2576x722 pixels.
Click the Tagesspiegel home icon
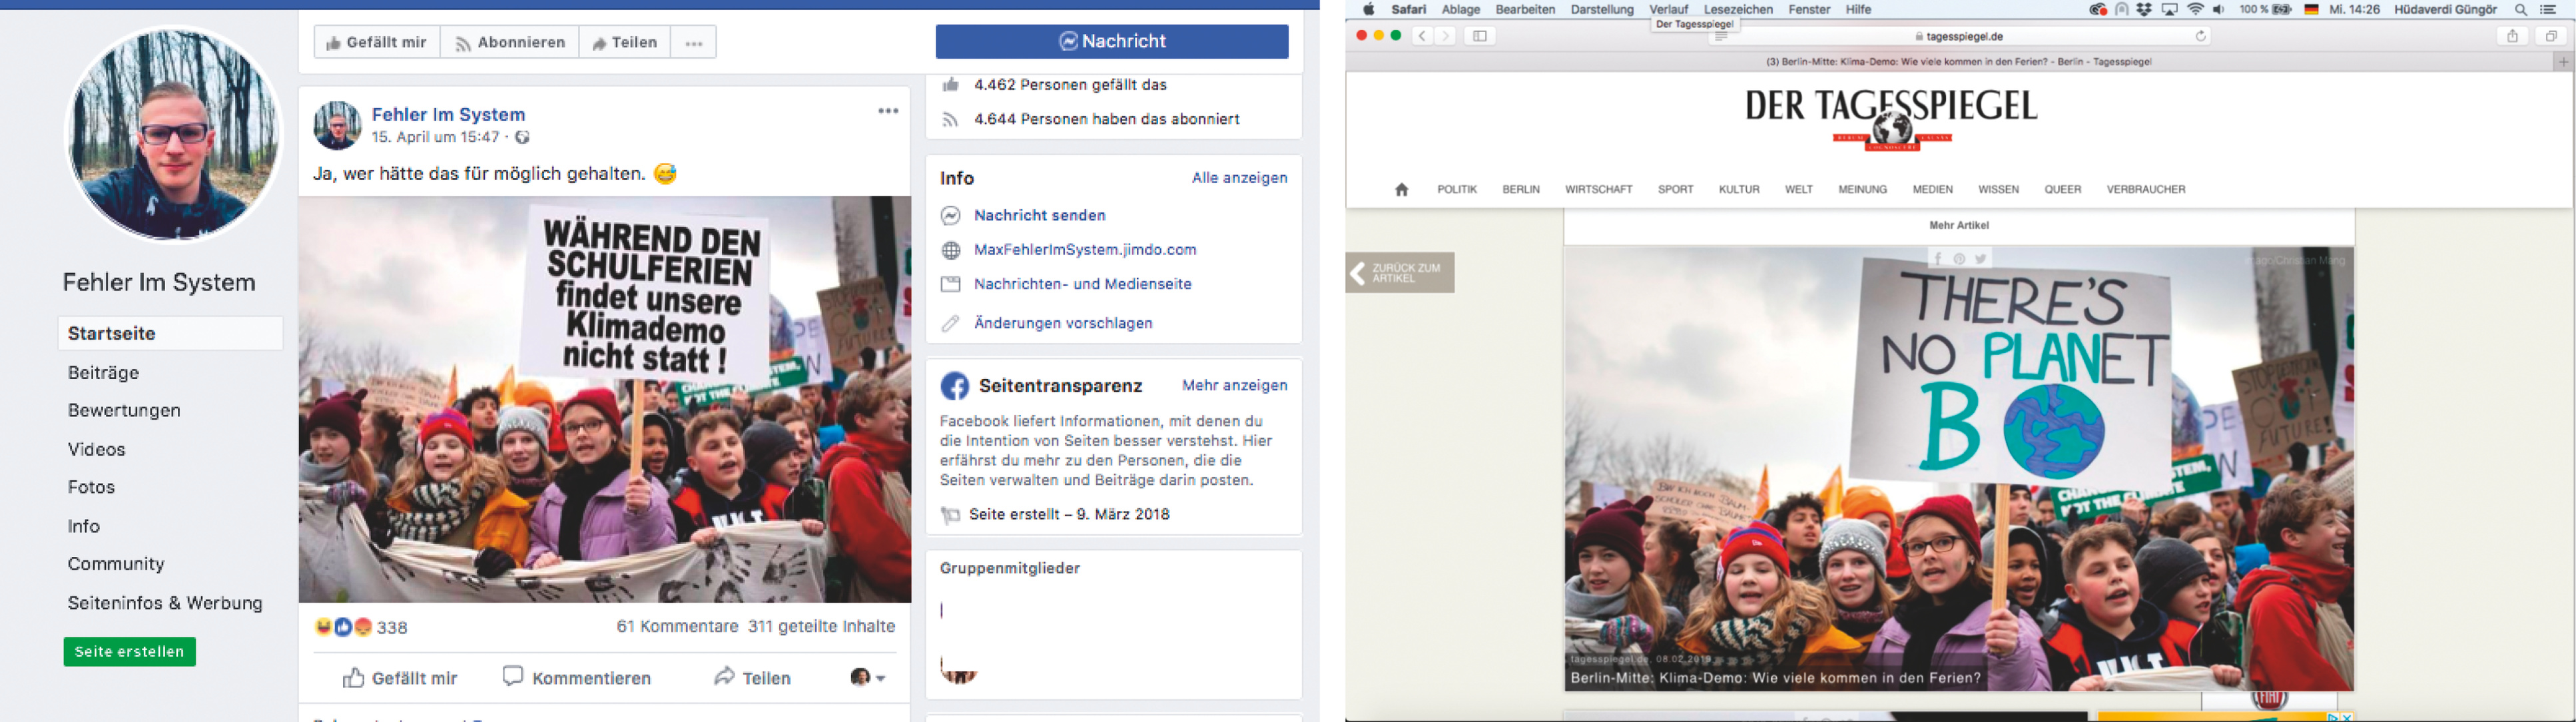[x=1401, y=189]
